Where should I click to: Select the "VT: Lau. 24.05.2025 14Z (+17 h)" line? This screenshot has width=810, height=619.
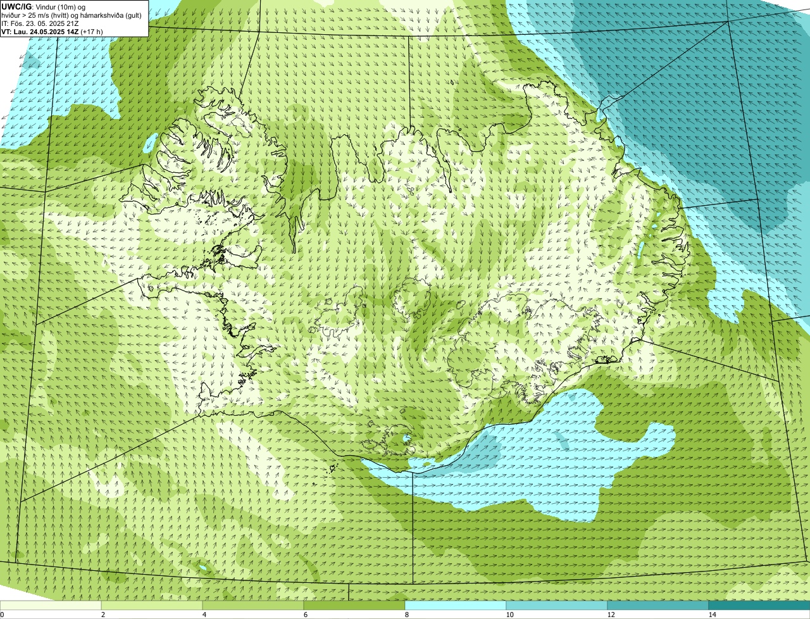click(x=52, y=31)
